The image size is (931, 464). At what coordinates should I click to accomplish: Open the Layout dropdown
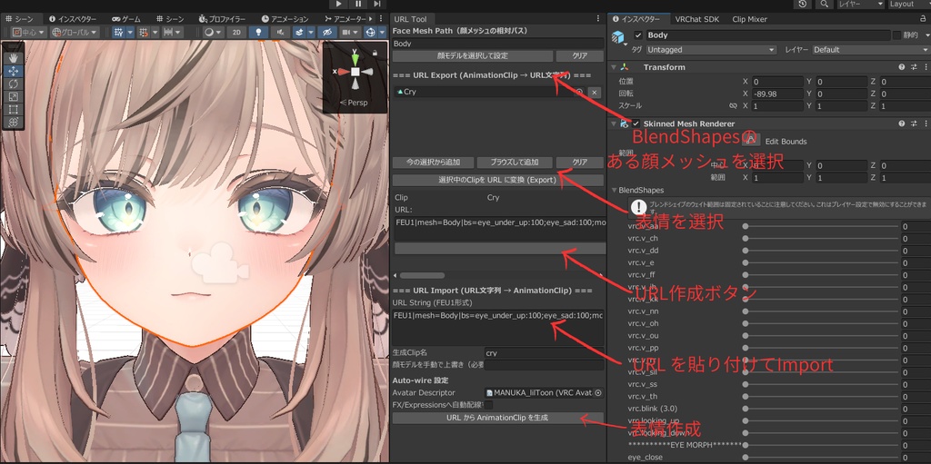tap(908, 5)
